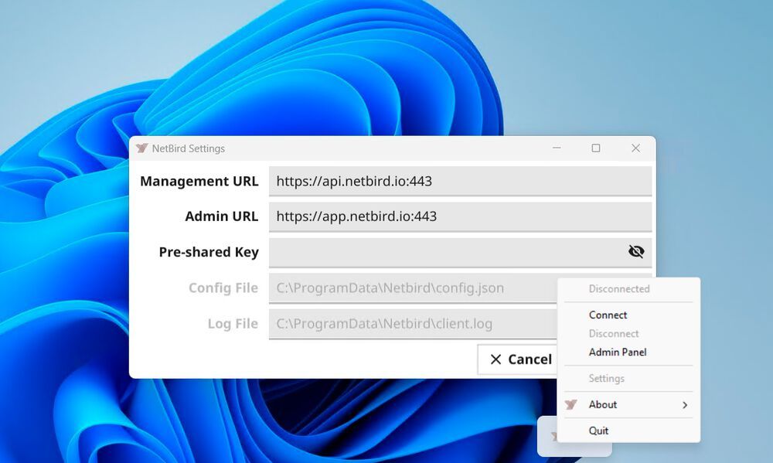This screenshot has height=463, width=773.
Task: Minimize the NetBird Settings window
Action: [557, 148]
